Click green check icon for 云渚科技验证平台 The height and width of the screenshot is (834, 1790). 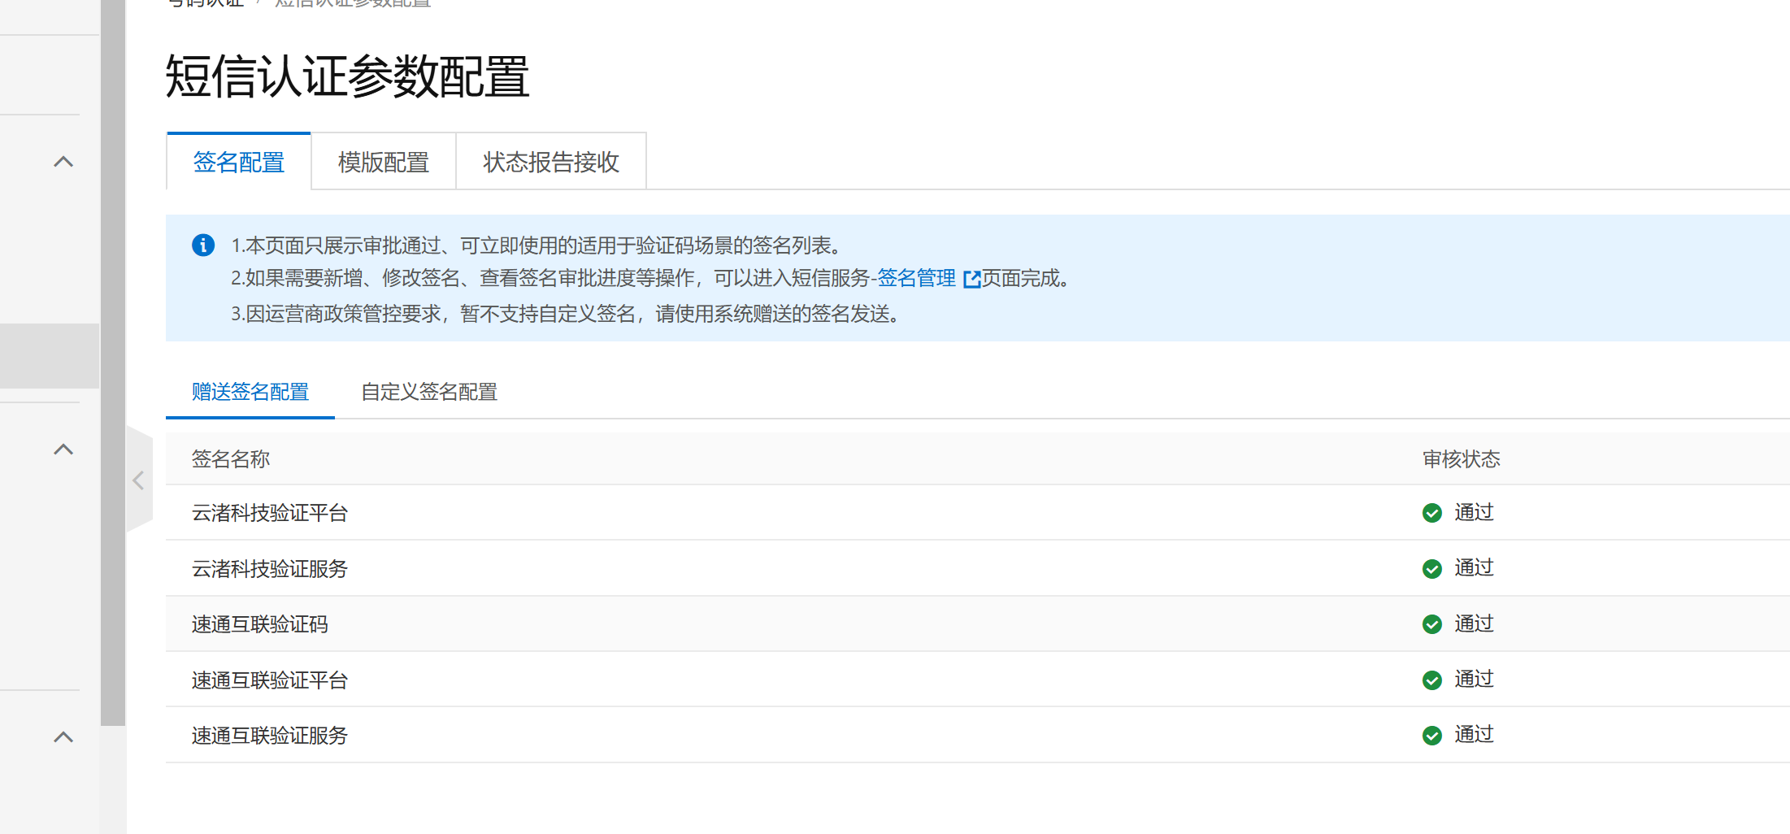point(1432,513)
